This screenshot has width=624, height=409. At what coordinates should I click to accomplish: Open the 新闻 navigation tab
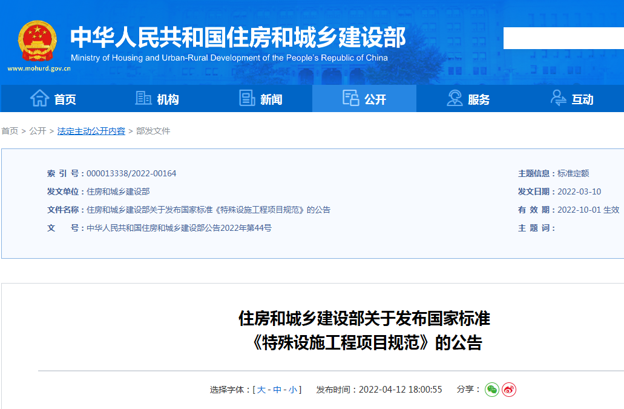tap(261, 99)
